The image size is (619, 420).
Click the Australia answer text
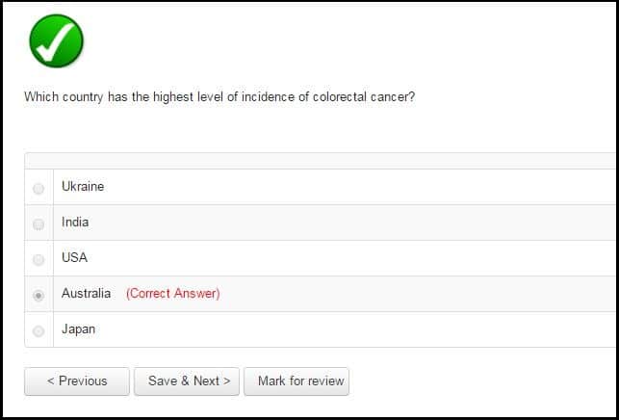point(86,293)
